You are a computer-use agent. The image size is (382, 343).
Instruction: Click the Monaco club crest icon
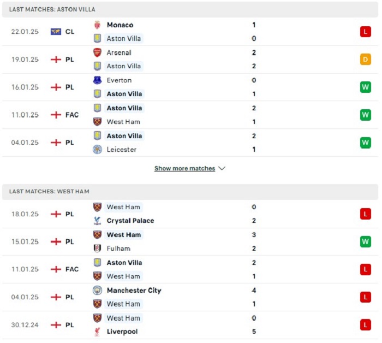coord(97,25)
